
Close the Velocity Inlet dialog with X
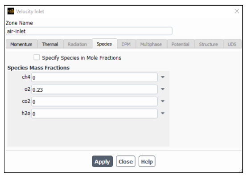point(237,11)
